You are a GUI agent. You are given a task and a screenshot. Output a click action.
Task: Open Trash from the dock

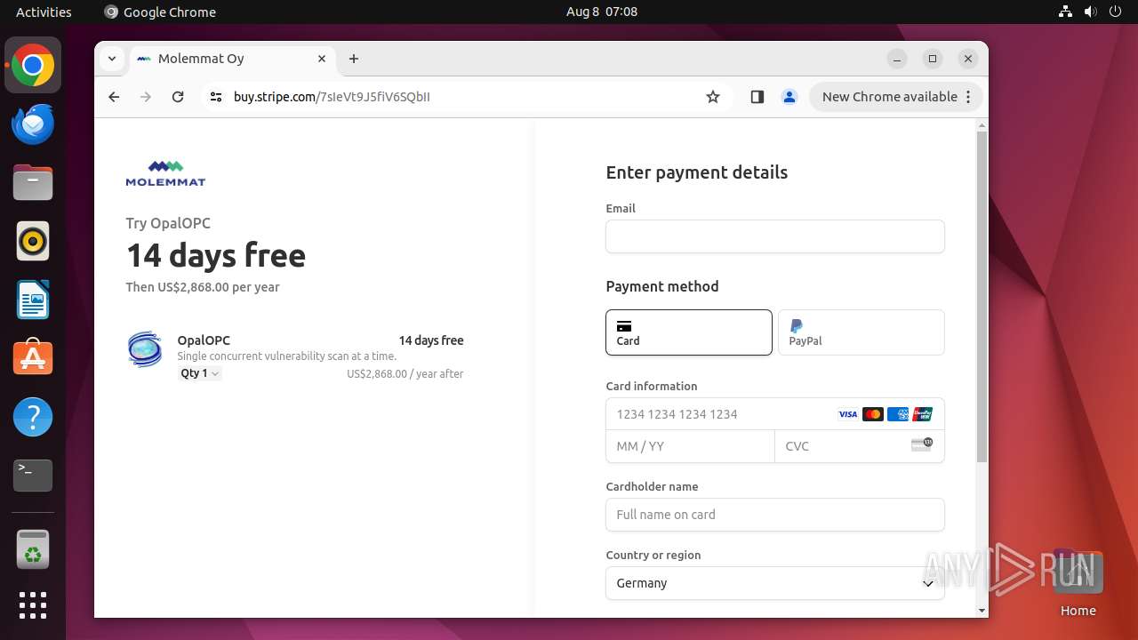tap(33, 549)
